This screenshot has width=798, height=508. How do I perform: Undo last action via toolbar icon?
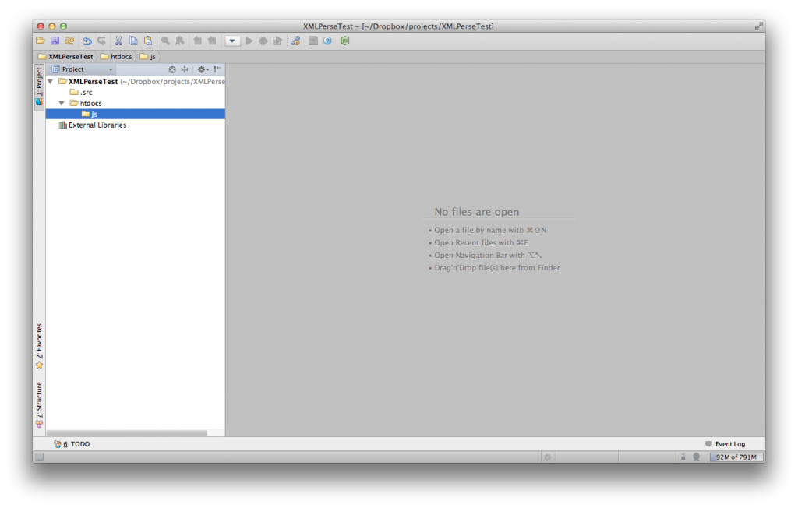(86, 41)
